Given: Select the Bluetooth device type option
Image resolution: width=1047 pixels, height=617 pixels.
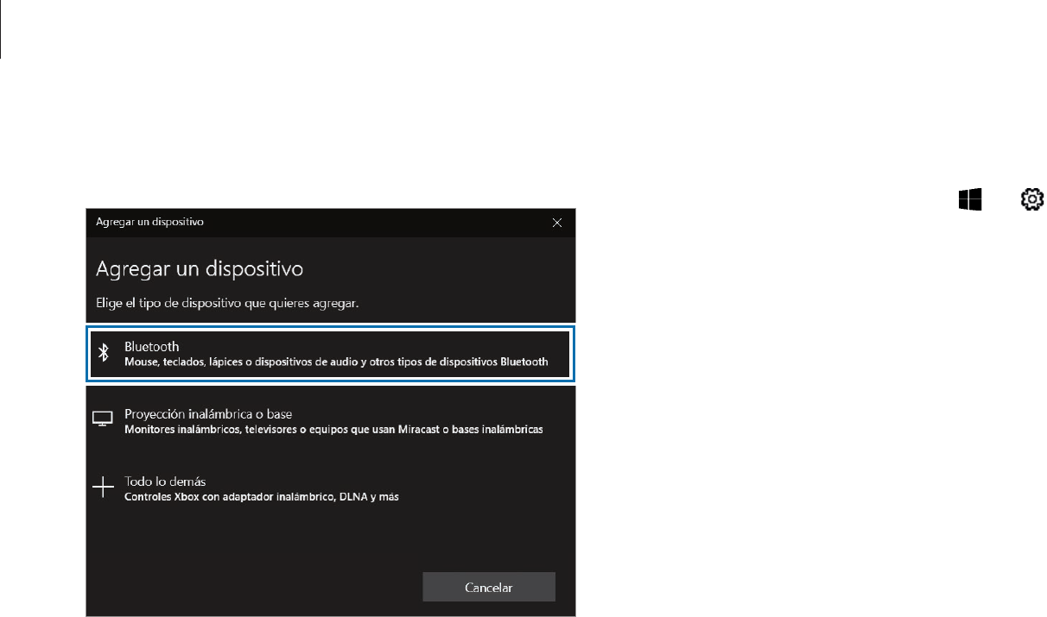Looking at the screenshot, I should (330, 353).
